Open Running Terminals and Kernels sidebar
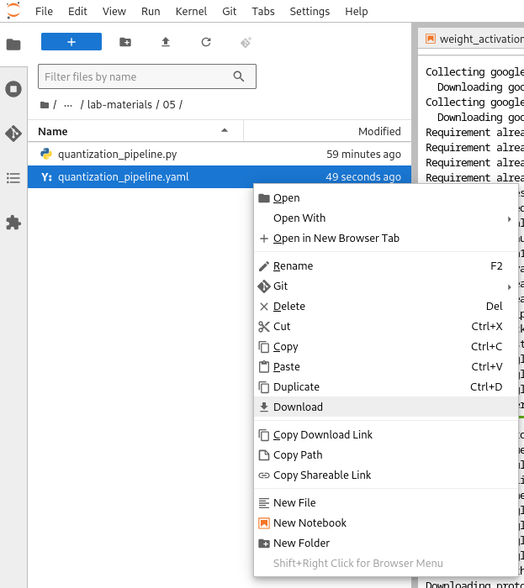The height and width of the screenshot is (588, 524). pos(13,89)
